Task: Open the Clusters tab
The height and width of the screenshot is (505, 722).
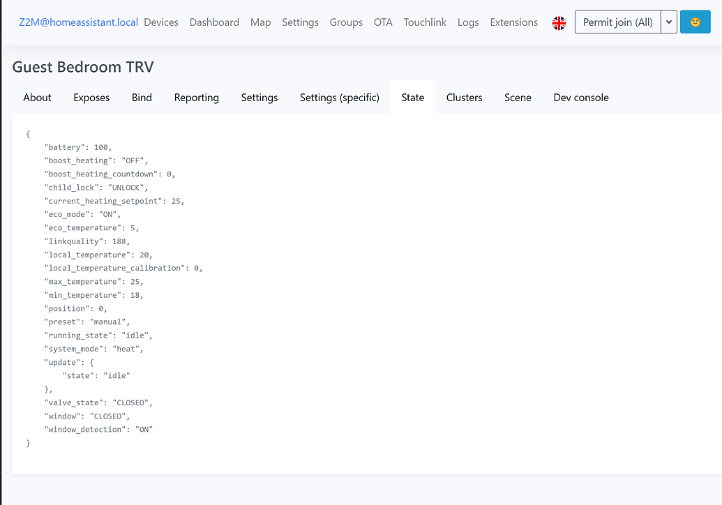Action: click(x=464, y=98)
